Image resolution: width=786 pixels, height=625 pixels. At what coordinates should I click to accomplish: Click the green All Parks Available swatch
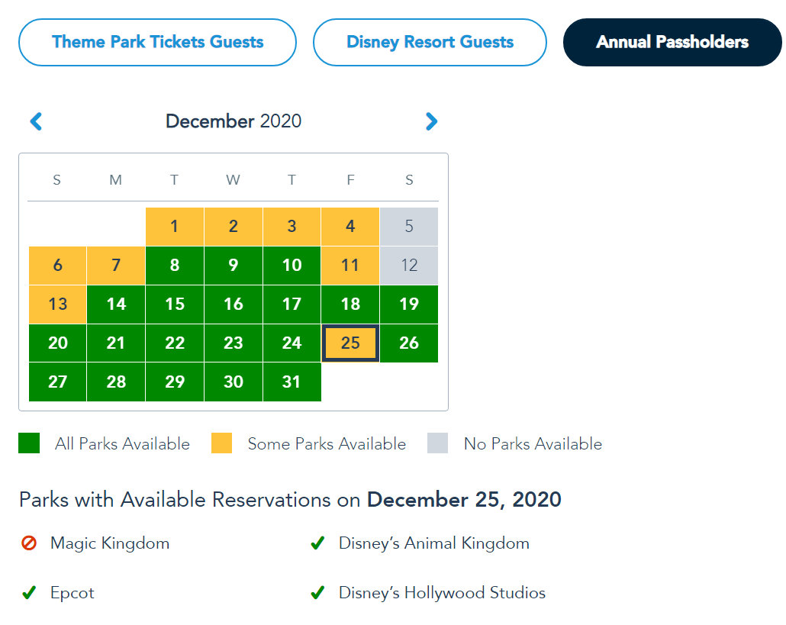[x=29, y=443]
